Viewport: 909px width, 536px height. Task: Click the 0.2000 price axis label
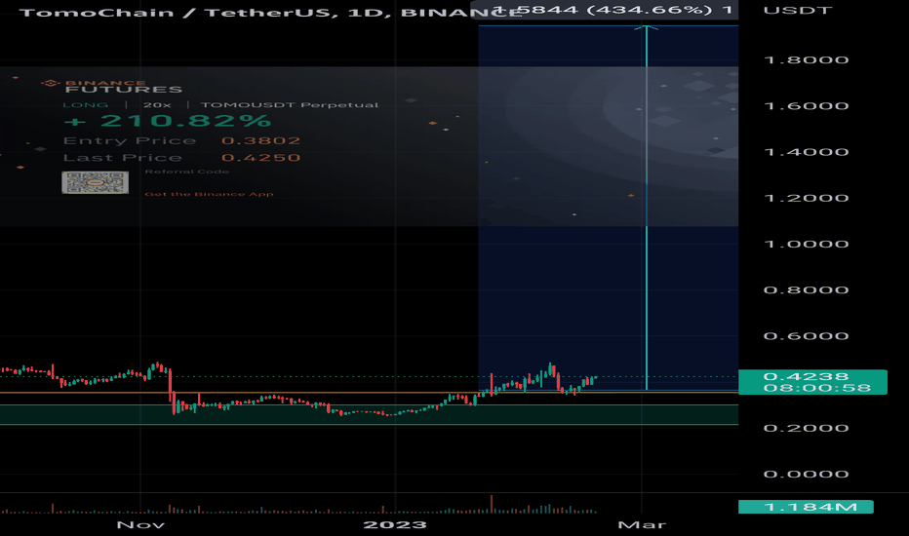807,428
